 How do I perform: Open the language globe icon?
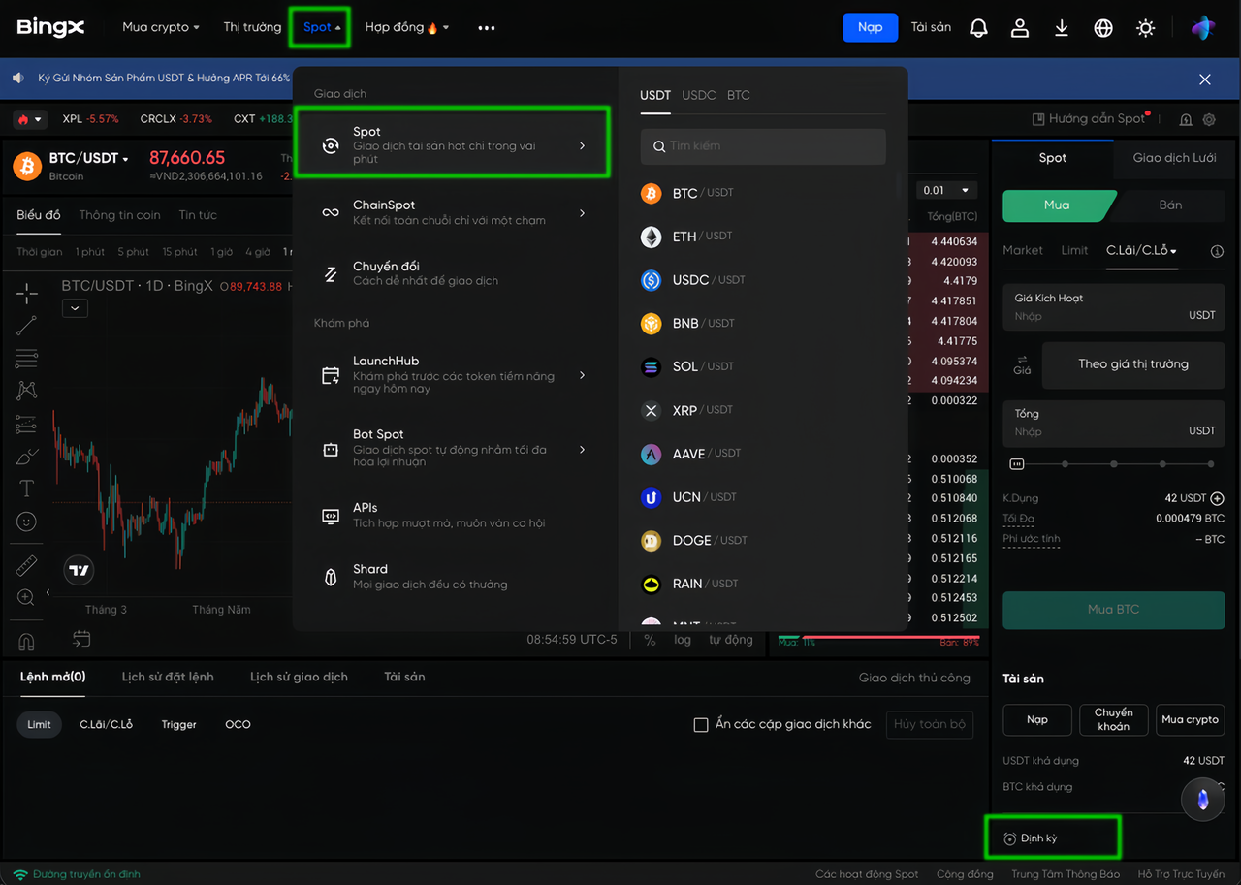tap(1103, 28)
